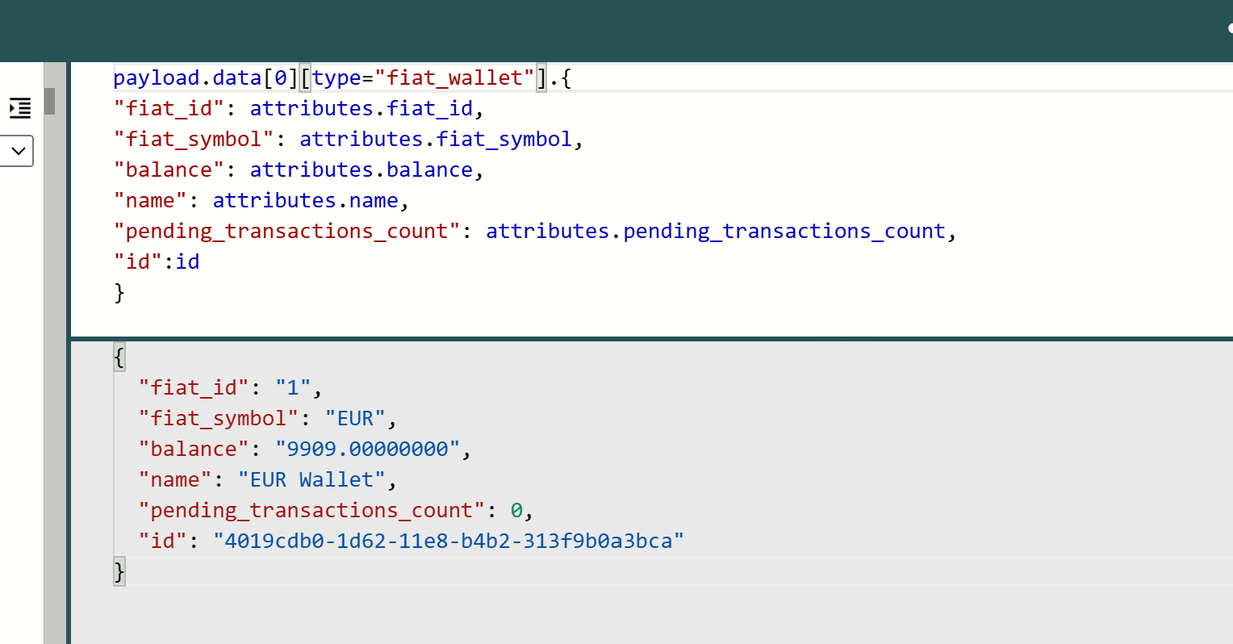This screenshot has width=1233, height=644.
Task: Click the vertical scrollbar thumb of the left panel
Action: (50, 101)
